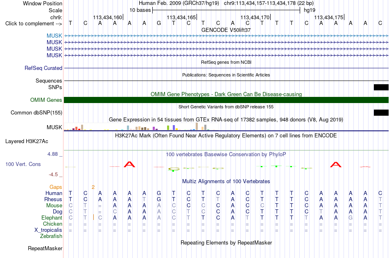Click the orange gap count '2'
The height and width of the screenshot is (258, 389).
93,187
